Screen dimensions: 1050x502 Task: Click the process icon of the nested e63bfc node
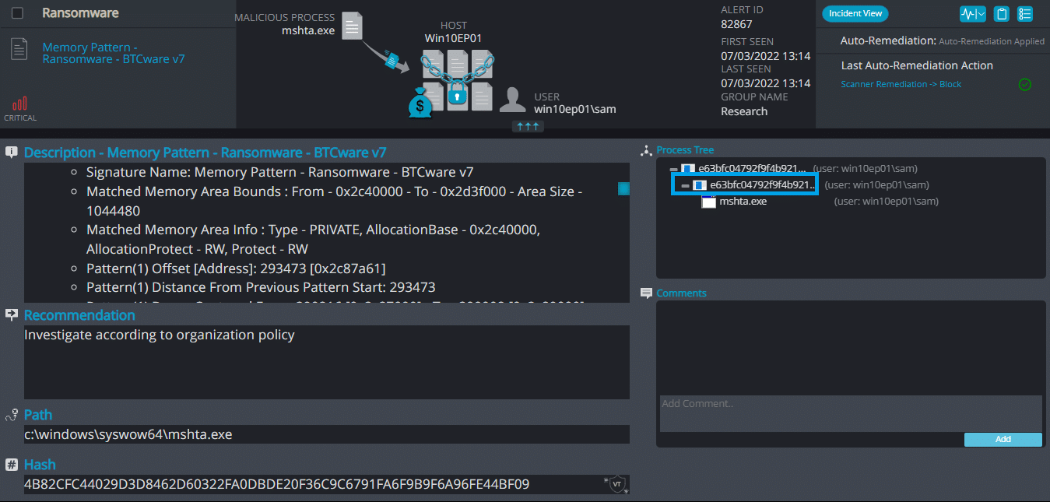pyautogui.click(x=700, y=185)
